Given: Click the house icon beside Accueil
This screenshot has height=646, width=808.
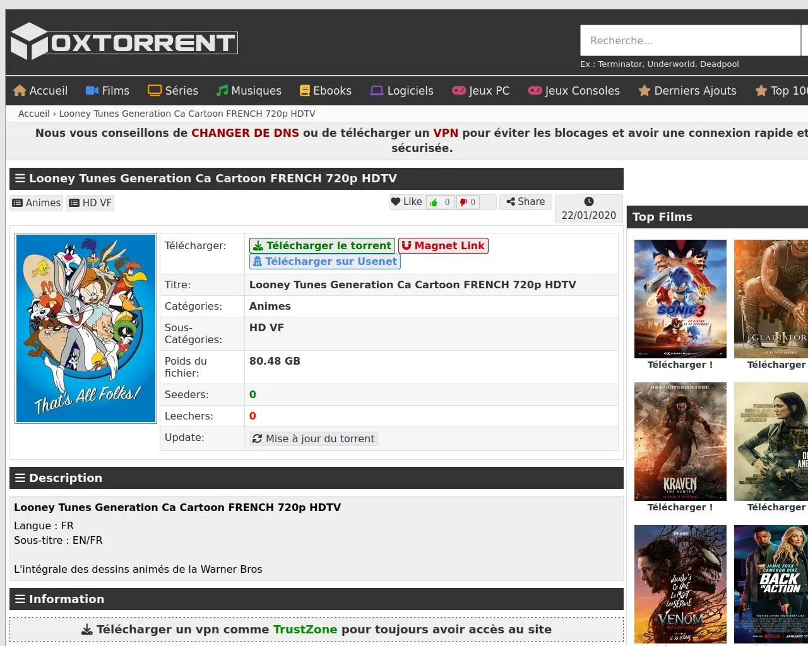Looking at the screenshot, I should (20, 91).
